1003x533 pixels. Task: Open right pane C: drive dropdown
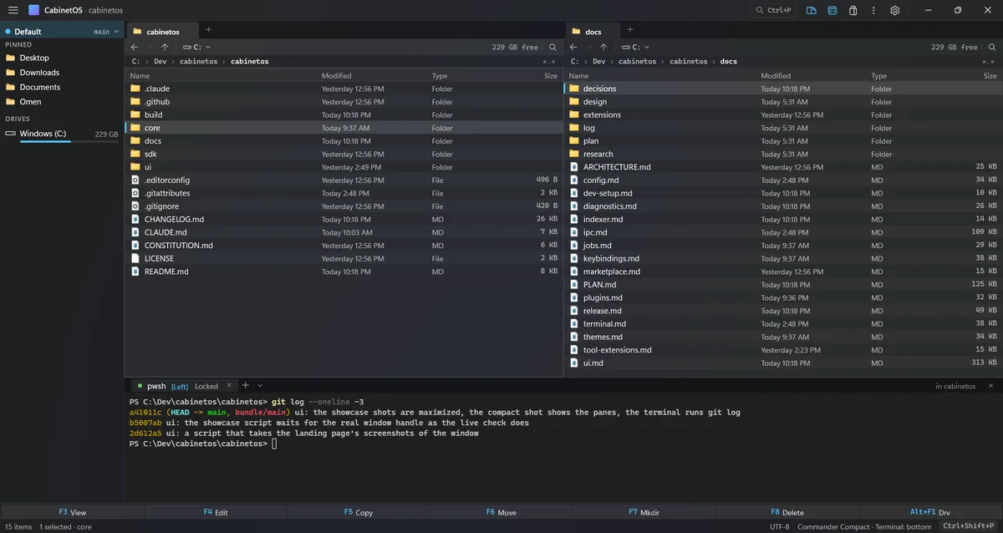[636, 47]
